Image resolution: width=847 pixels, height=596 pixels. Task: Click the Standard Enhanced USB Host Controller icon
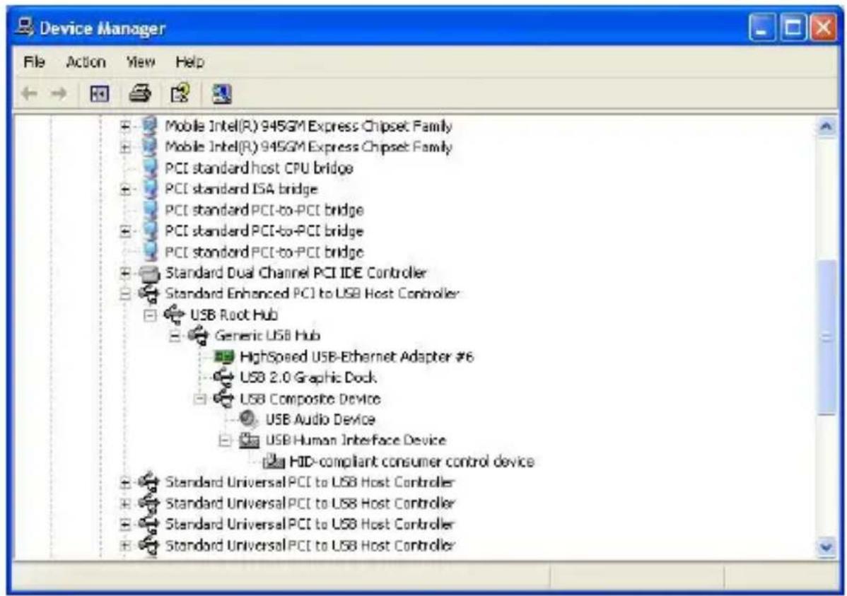pyautogui.click(x=149, y=294)
